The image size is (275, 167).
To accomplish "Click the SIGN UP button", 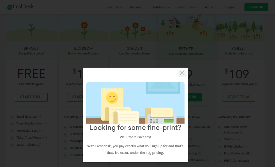I will (256, 7).
